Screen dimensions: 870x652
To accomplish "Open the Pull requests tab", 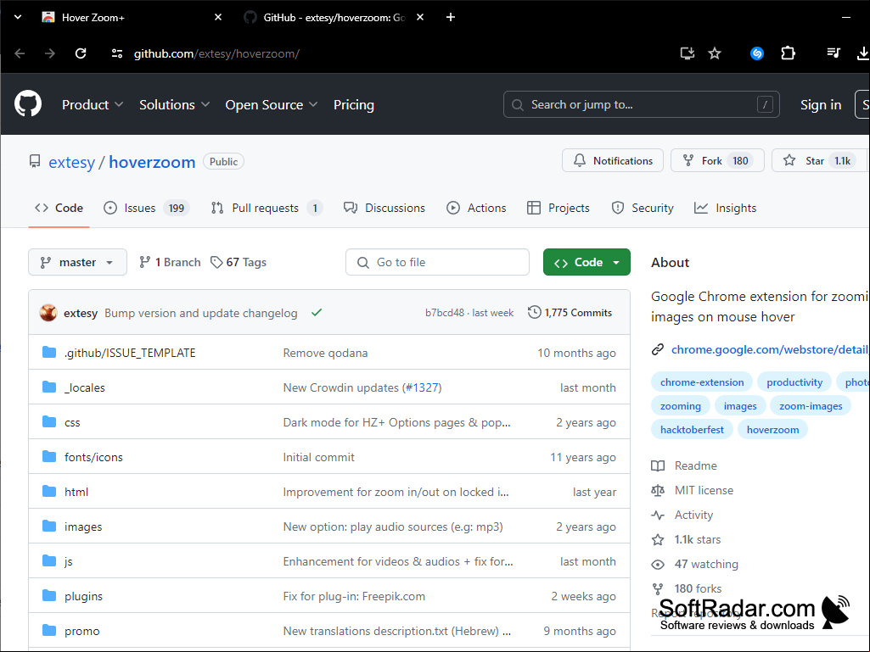I will tap(267, 208).
